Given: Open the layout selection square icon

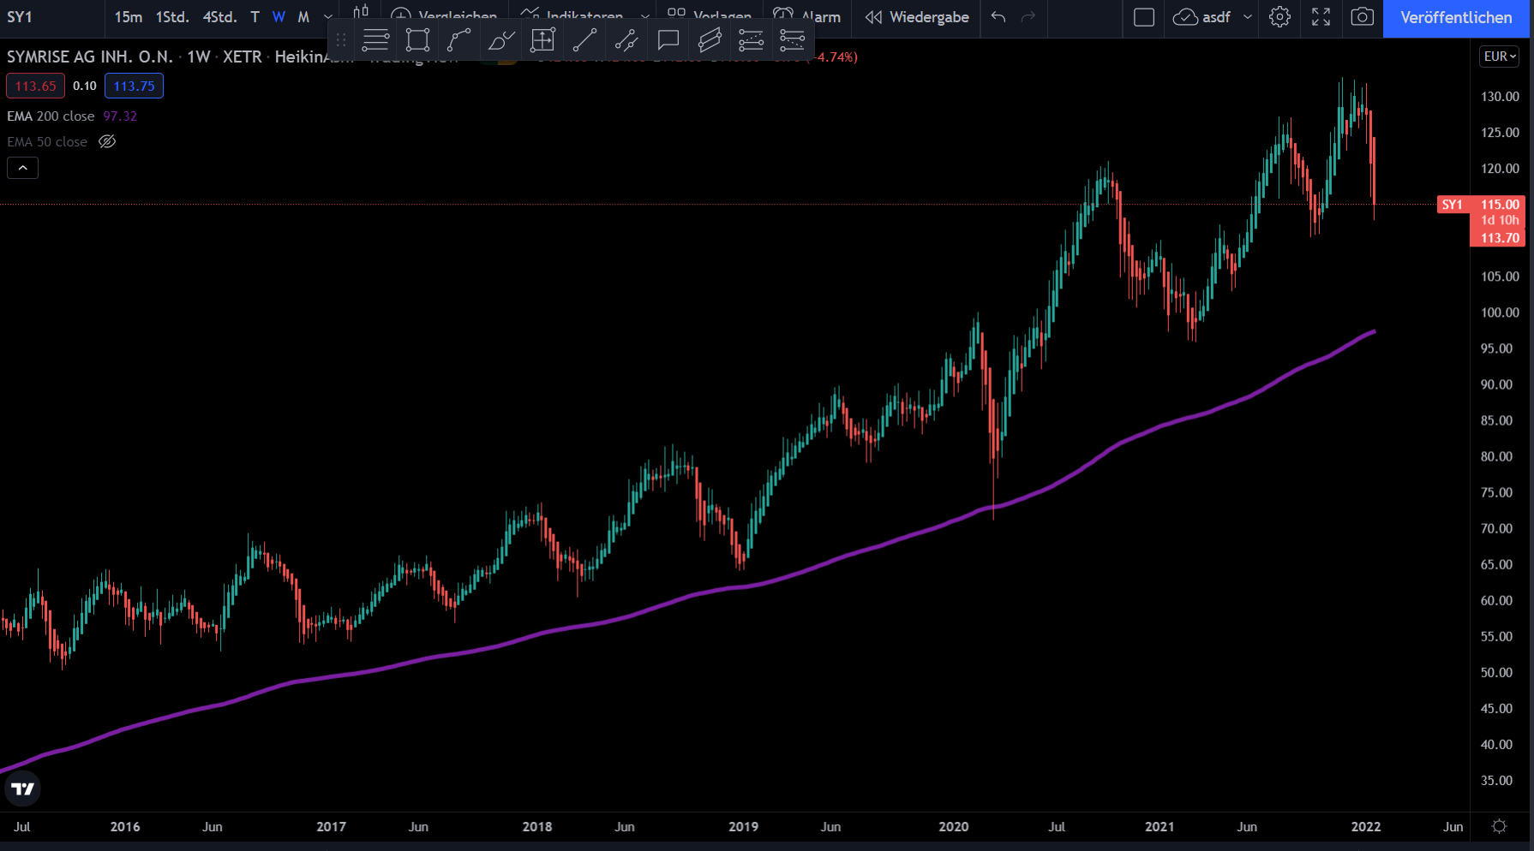Looking at the screenshot, I should pos(1144,17).
